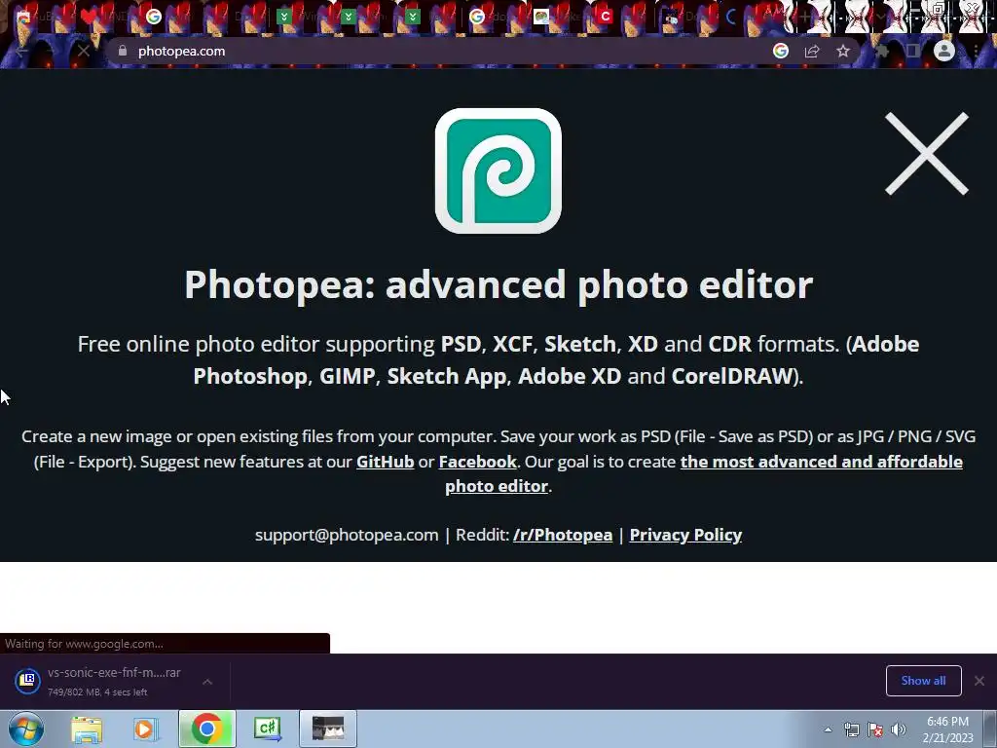
Task: Open the Chrome extensions puzzle icon
Action: click(882, 51)
